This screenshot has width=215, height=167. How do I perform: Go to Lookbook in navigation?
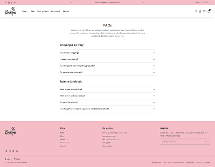(x=56, y=11)
